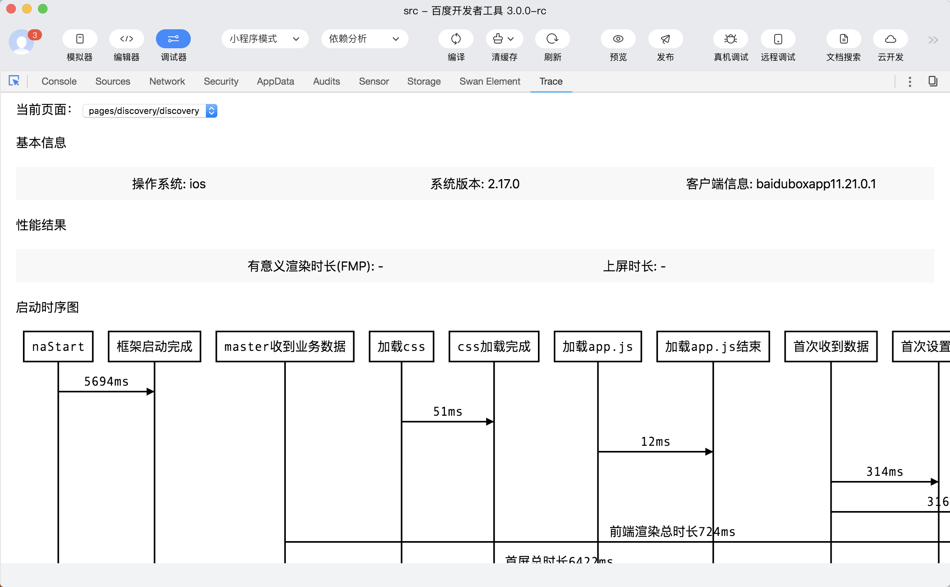Open the devtools three-dot menu

pyautogui.click(x=910, y=81)
